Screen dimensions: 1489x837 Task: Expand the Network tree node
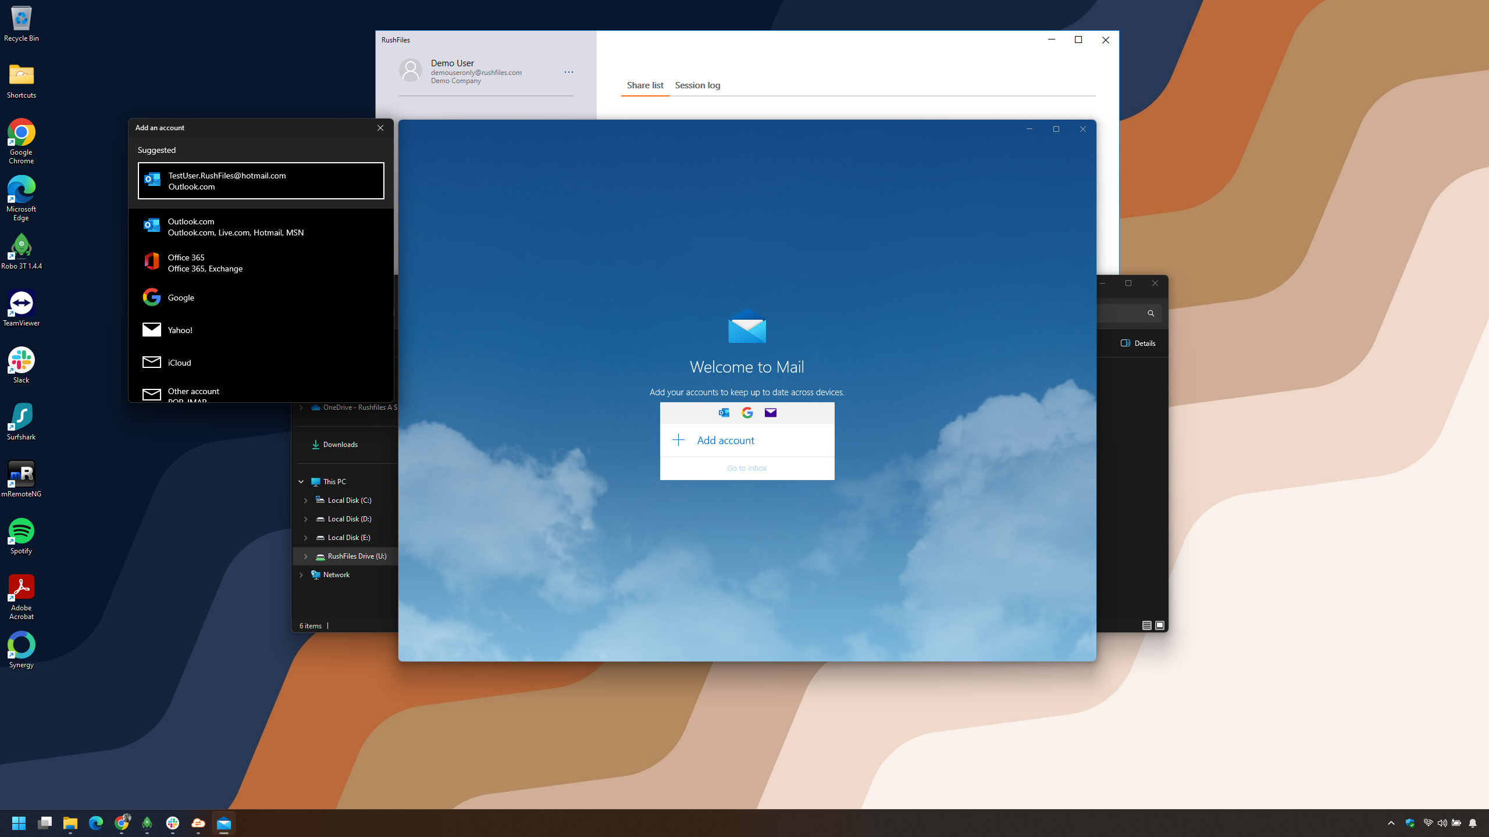301,575
